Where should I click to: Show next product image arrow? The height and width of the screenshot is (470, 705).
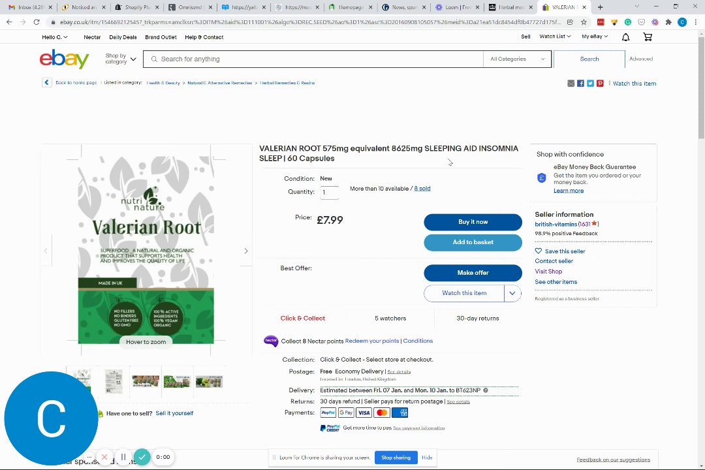[x=246, y=251]
